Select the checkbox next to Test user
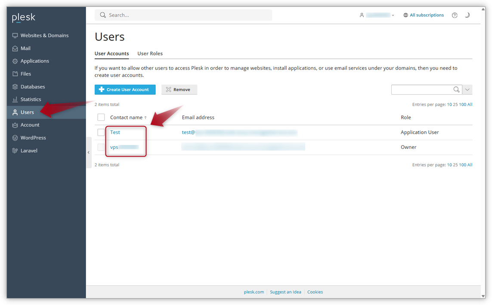 pyautogui.click(x=101, y=132)
